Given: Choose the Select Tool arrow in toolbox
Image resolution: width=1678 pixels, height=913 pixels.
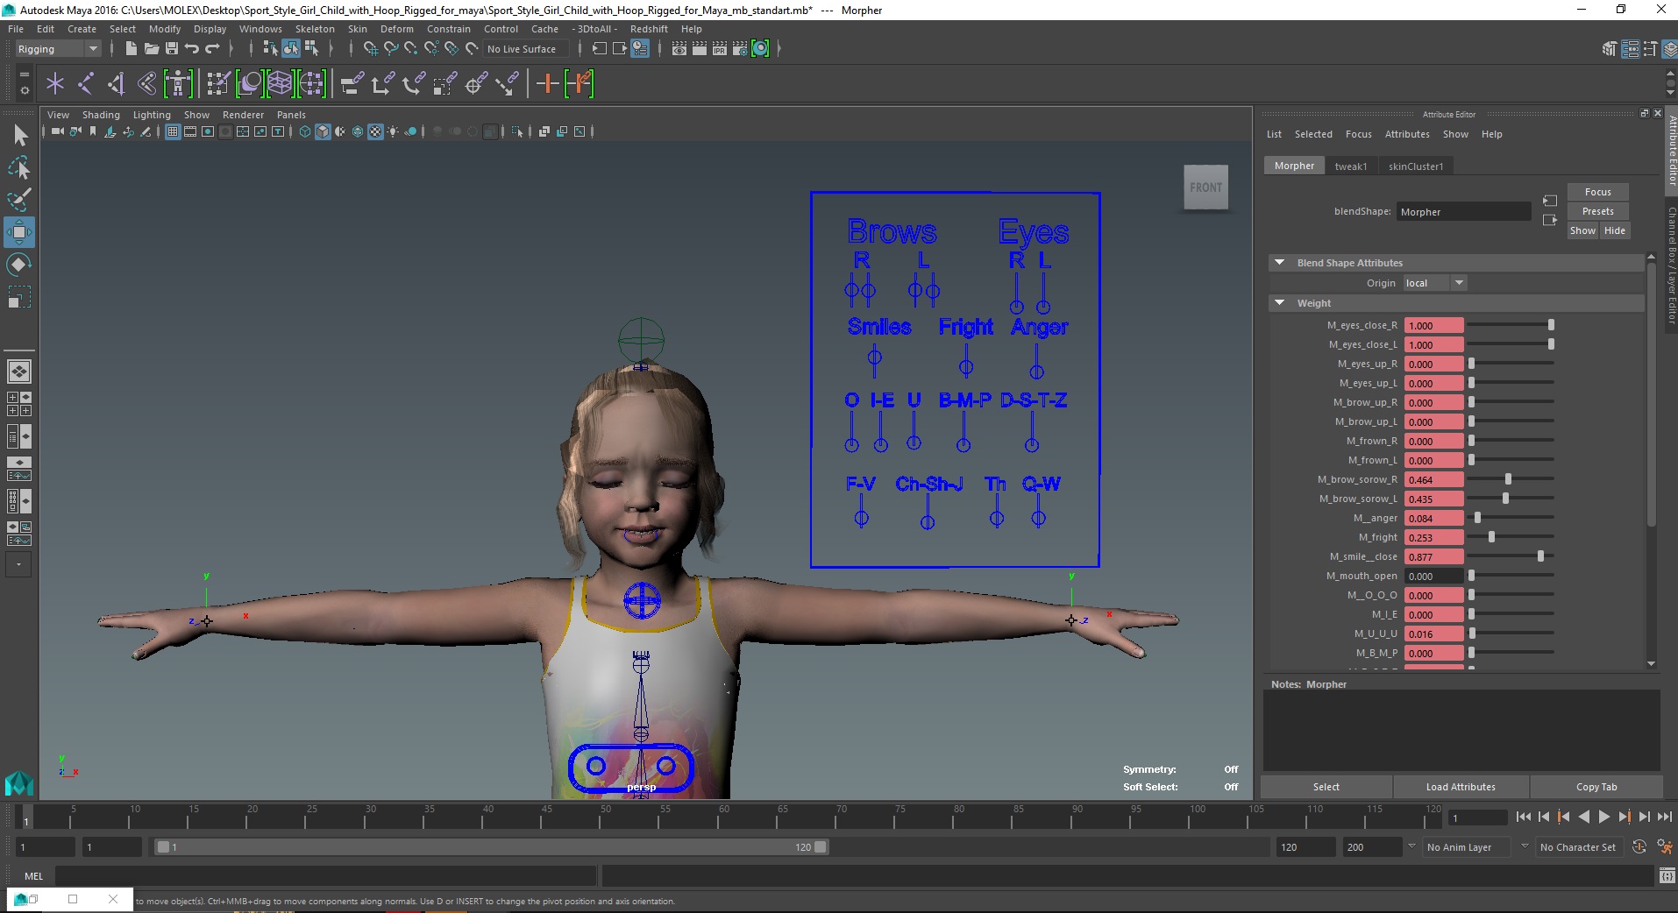Looking at the screenshot, I should pyautogui.click(x=19, y=136).
